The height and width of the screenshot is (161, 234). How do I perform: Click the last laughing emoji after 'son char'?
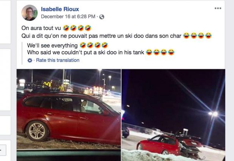208,35
